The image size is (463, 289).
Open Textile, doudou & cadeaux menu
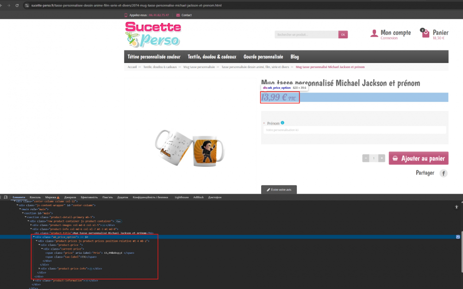(212, 57)
